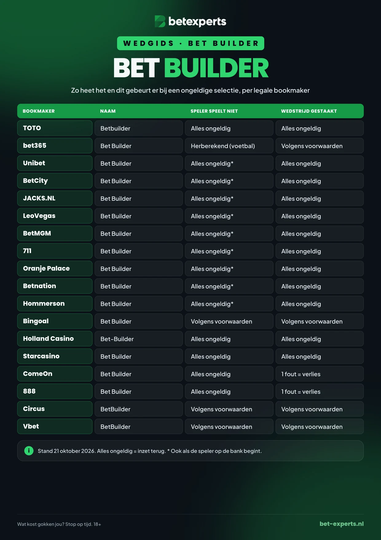The image size is (381, 540).
Task: Select the SPELER SPEELT NIET header
Action: 214,111
